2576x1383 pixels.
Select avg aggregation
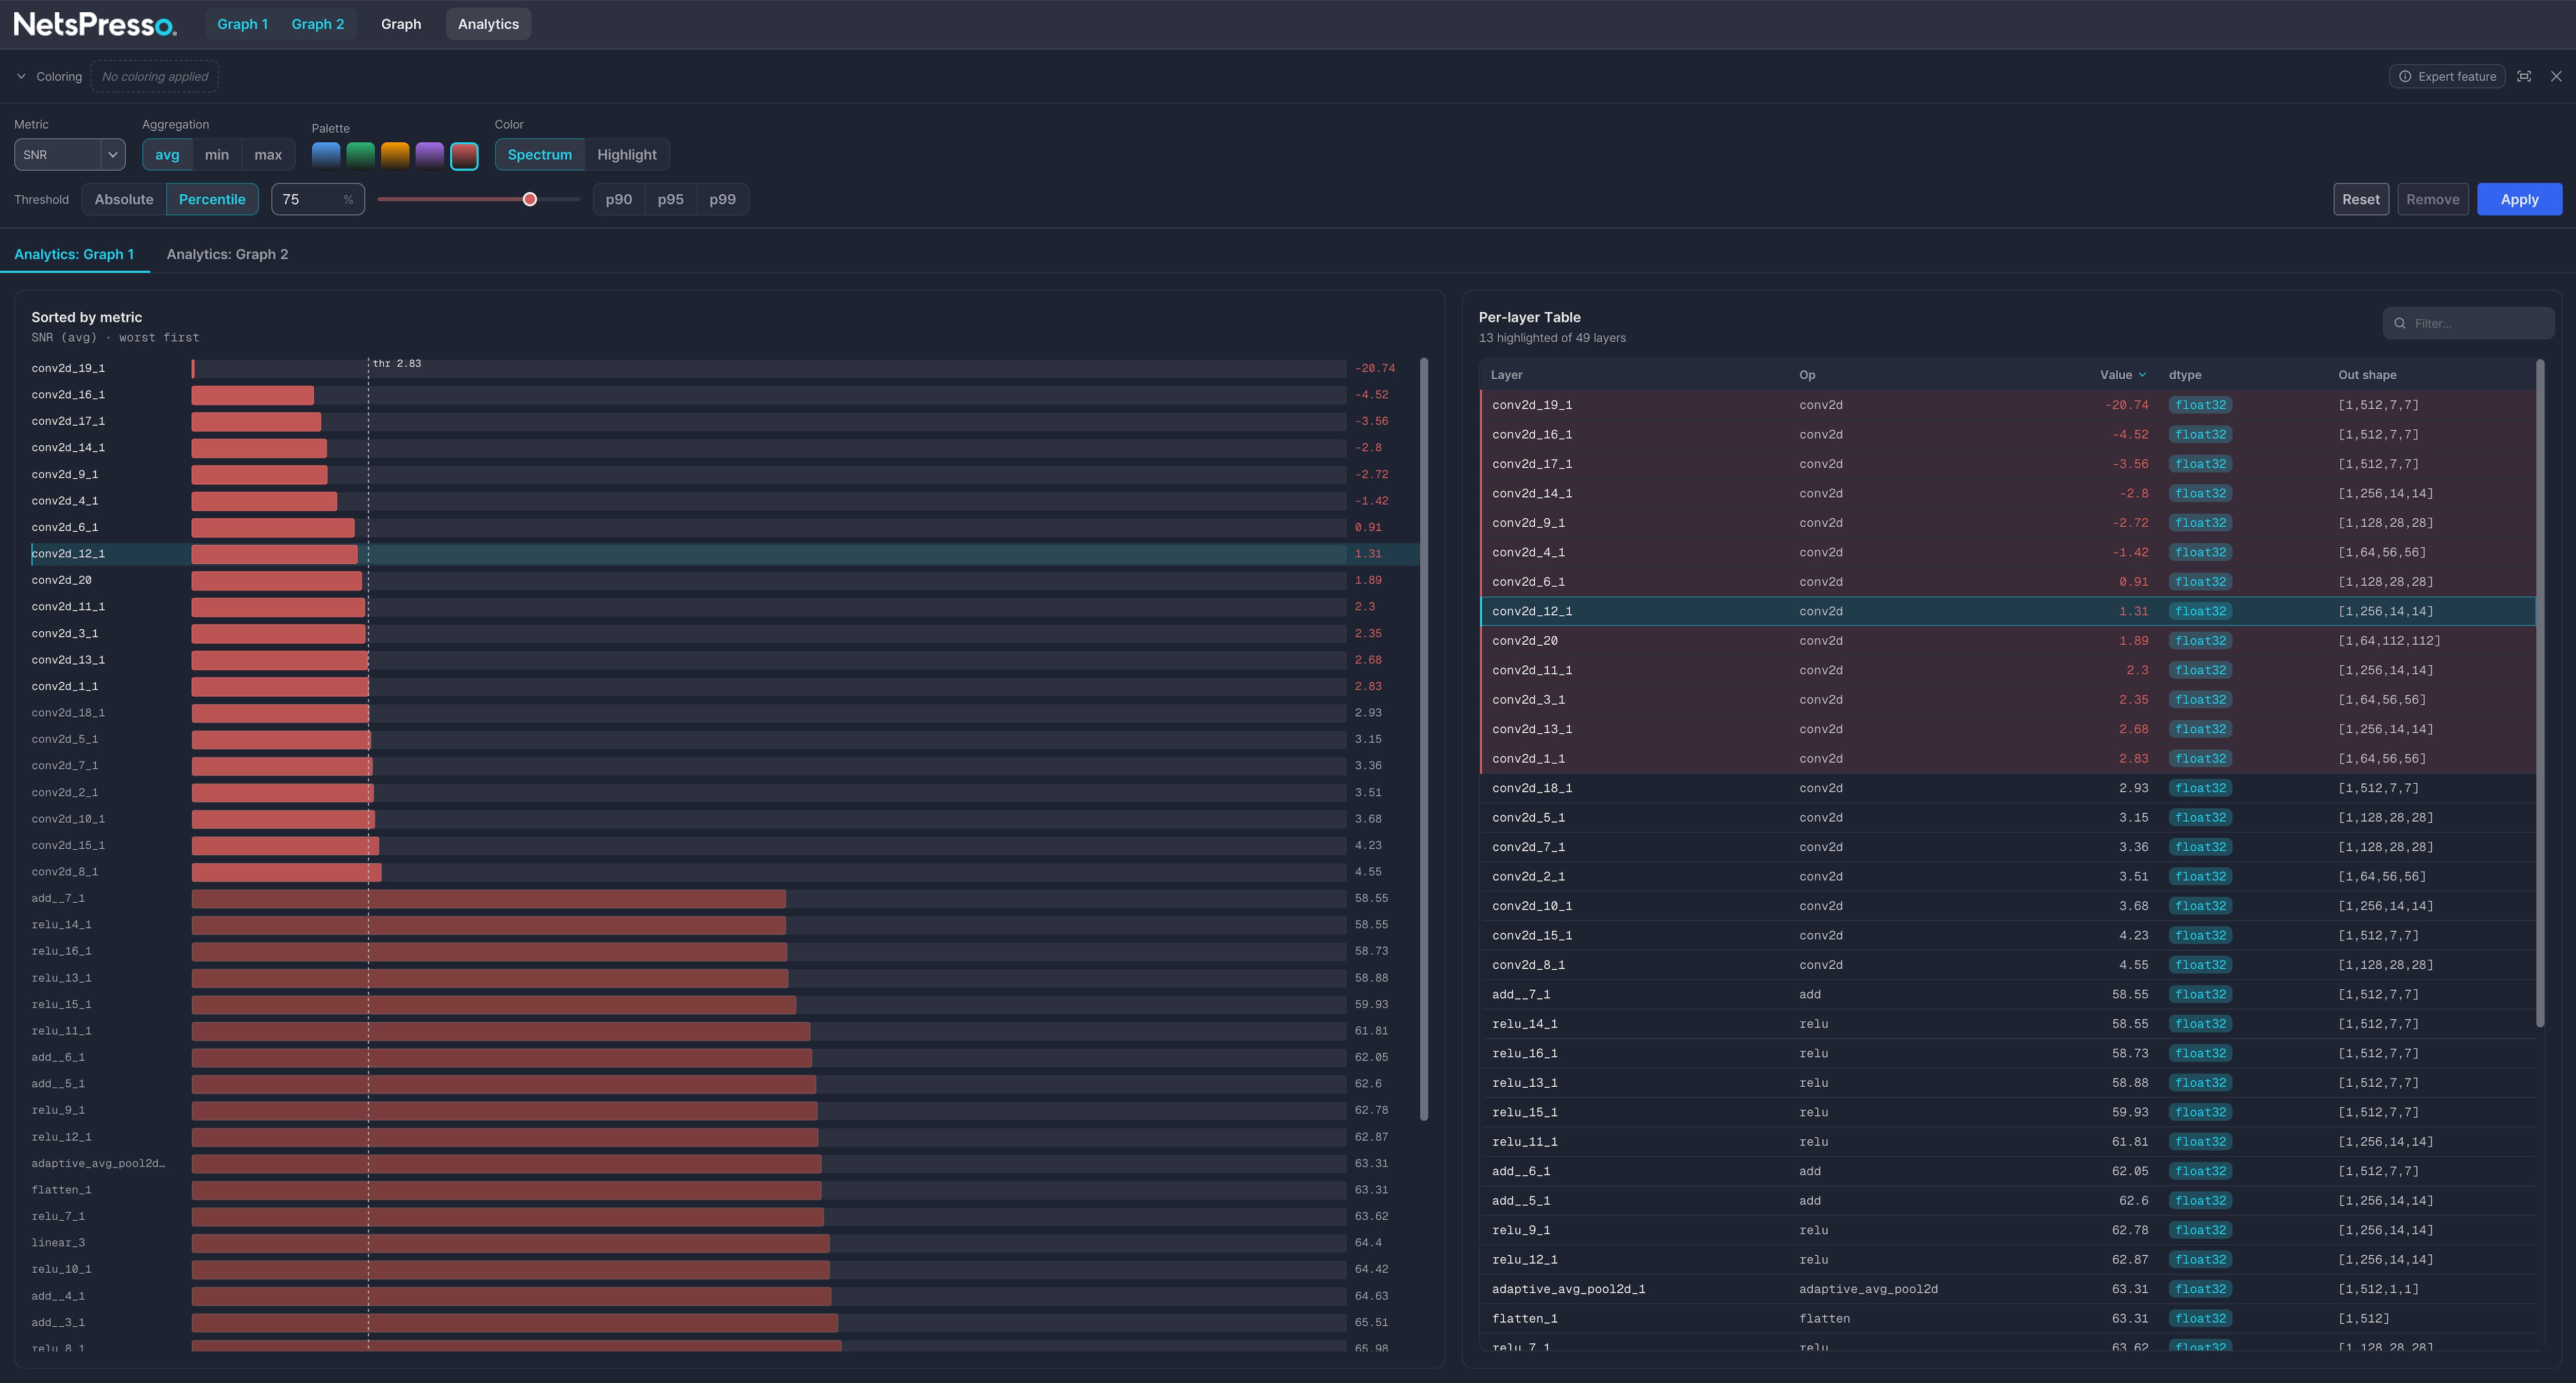pyautogui.click(x=167, y=155)
